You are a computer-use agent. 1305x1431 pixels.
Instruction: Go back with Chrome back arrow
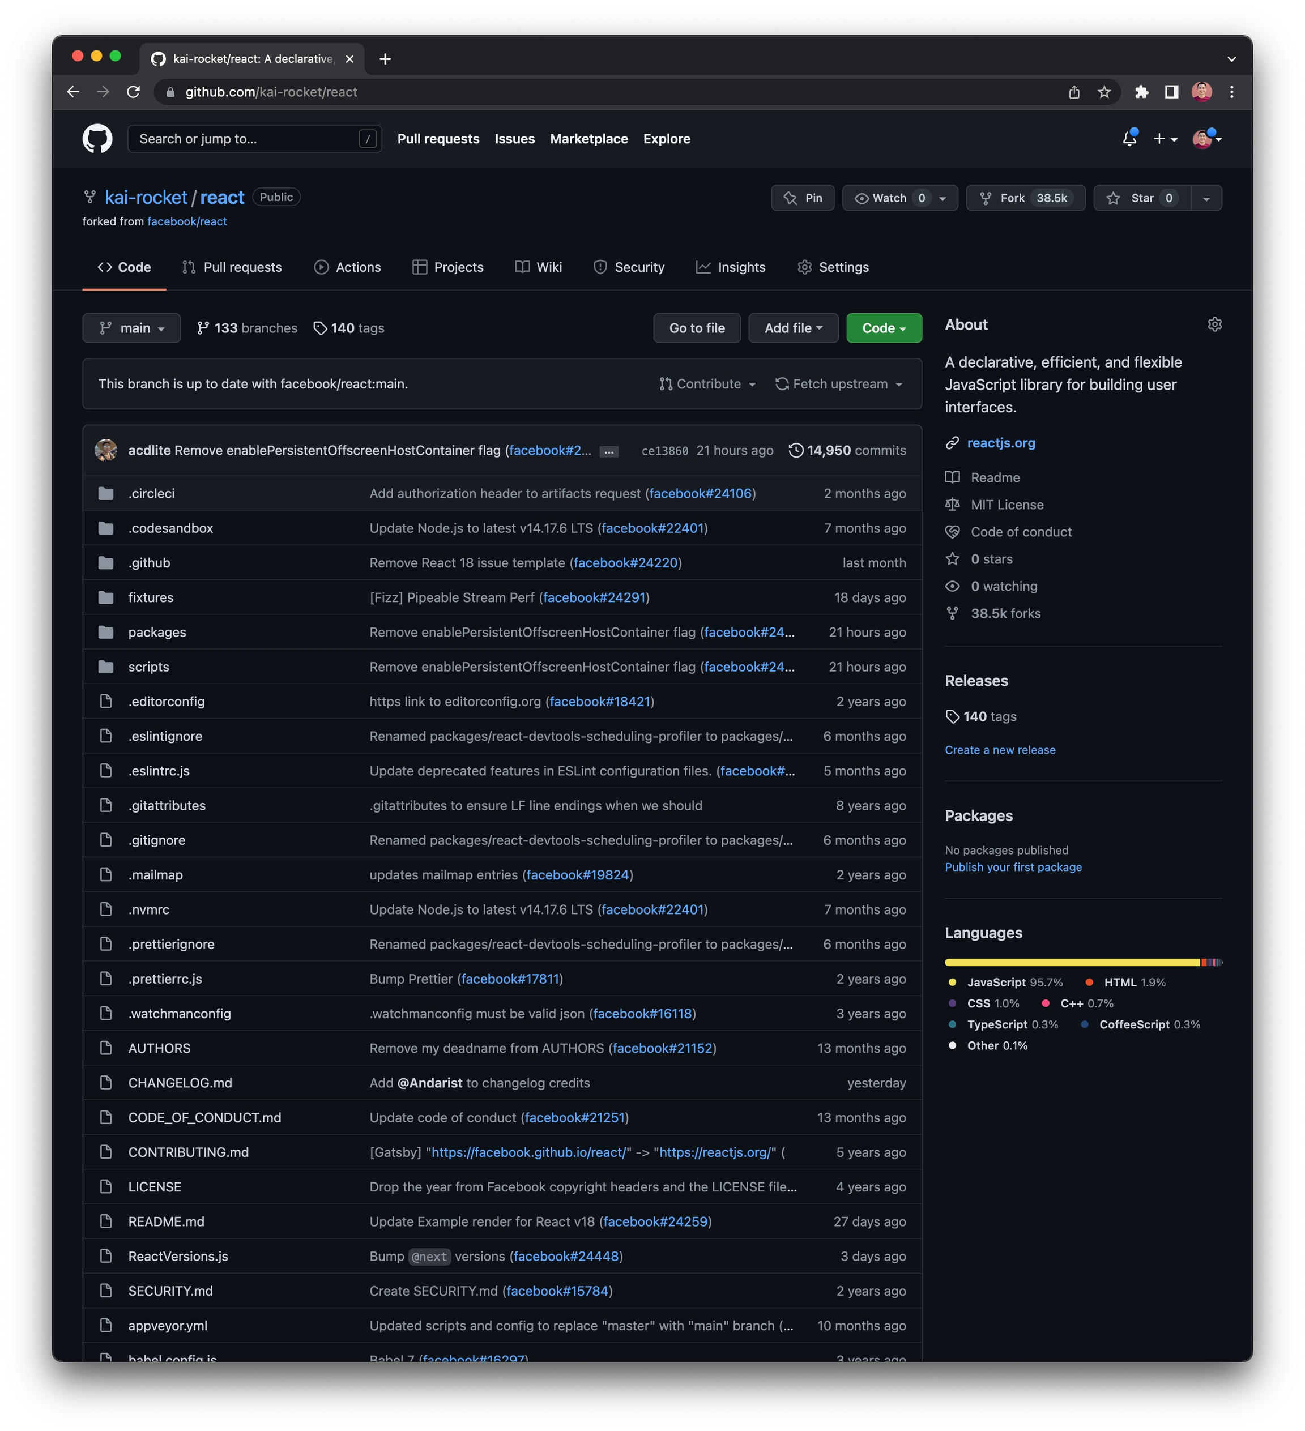(73, 92)
